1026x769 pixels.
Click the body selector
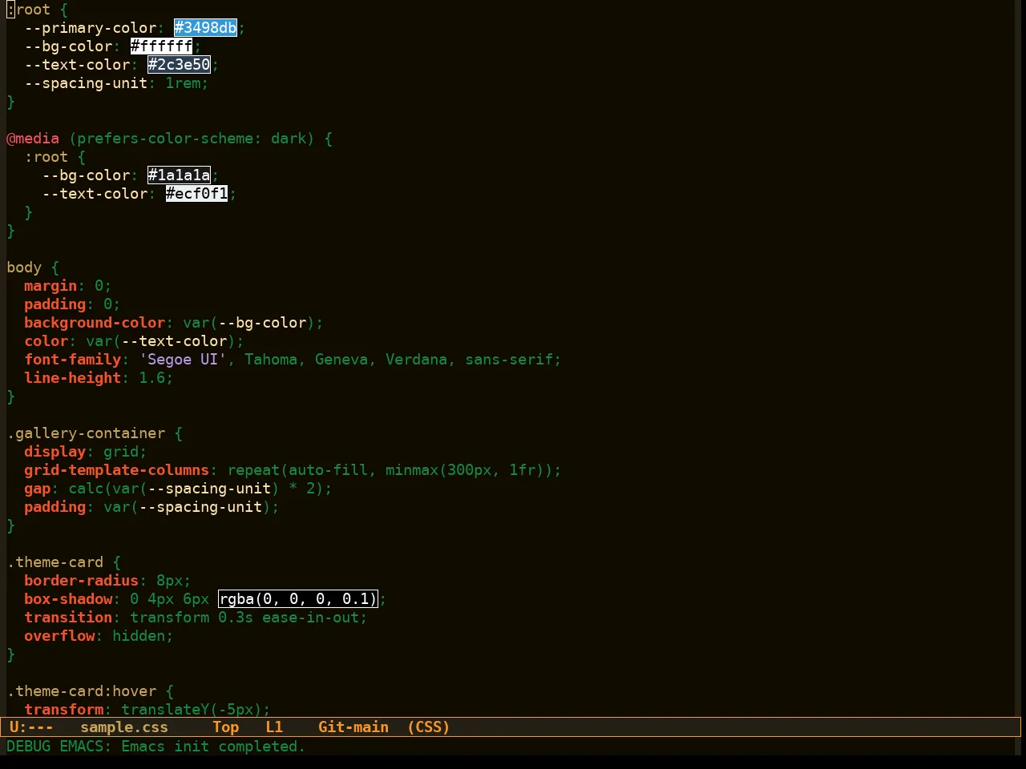coord(24,268)
